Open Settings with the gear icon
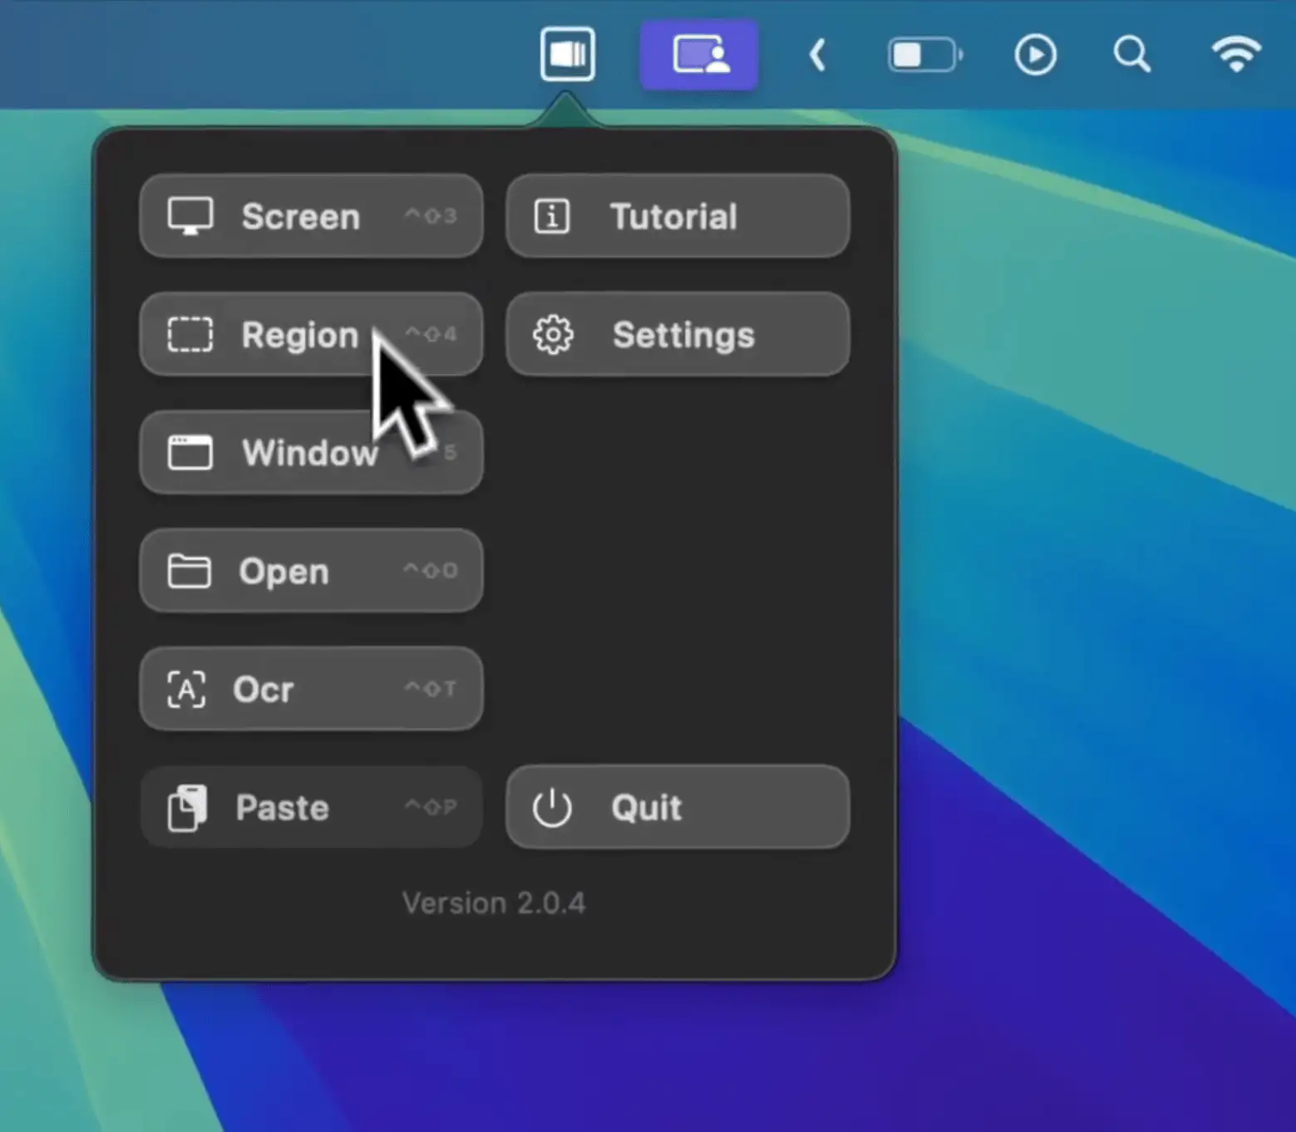1296x1132 pixels. (x=553, y=335)
